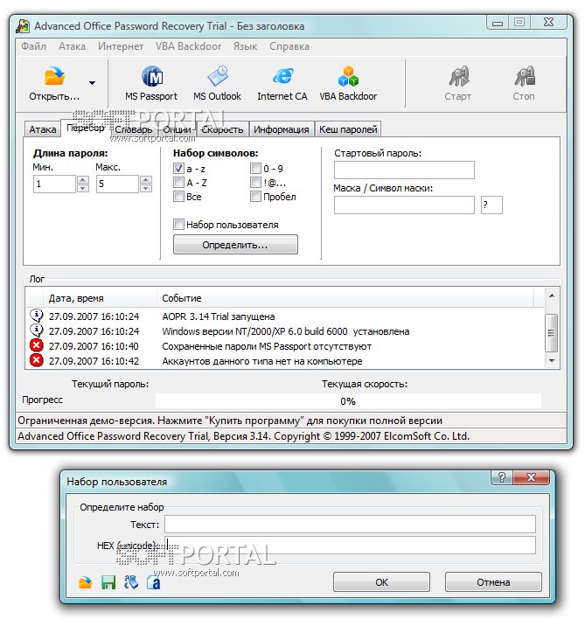
Task: Switch to the Опции tab
Action: coord(177,129)
